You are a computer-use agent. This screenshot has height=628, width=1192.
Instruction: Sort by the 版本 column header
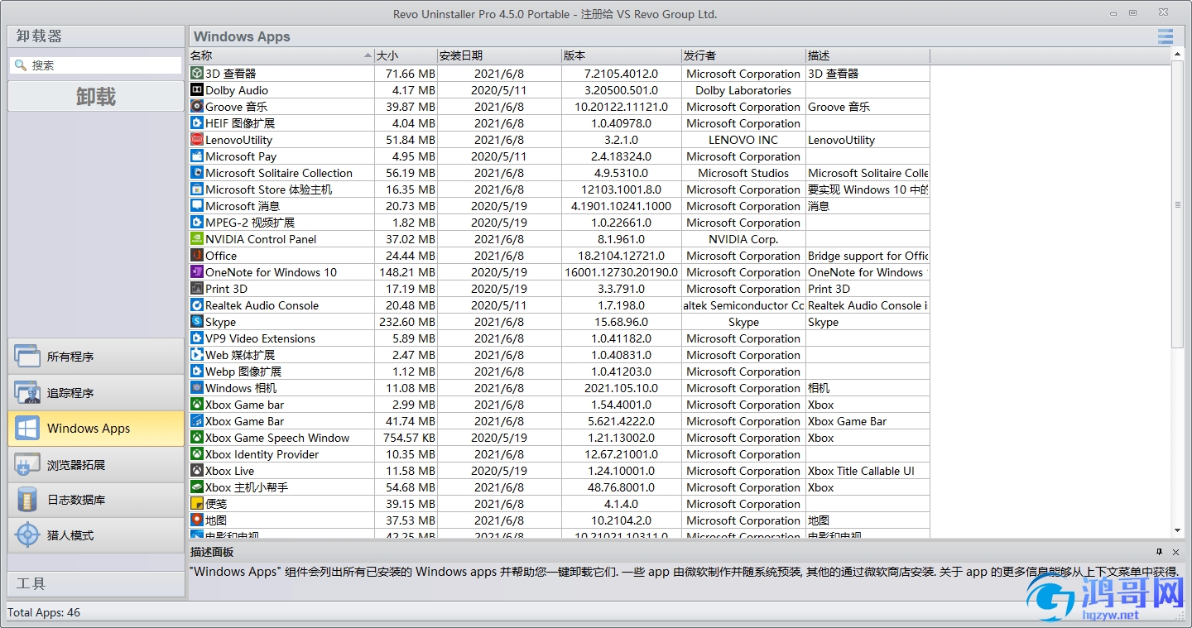point(621,55)
